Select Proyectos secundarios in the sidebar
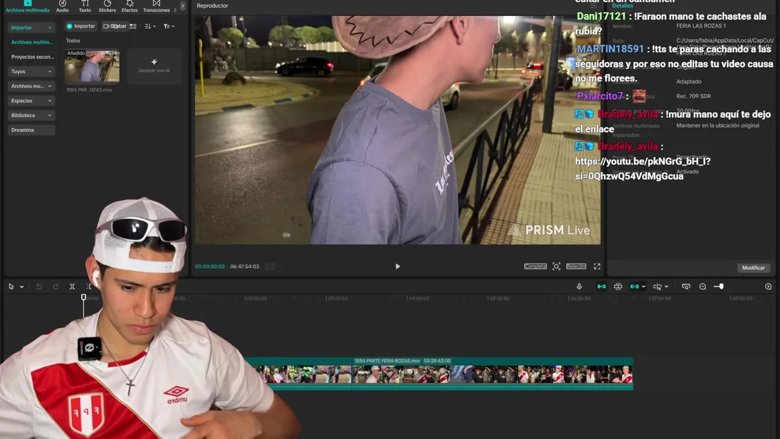The width and height of the screenshot is (780, 439). tap(32, 57)
